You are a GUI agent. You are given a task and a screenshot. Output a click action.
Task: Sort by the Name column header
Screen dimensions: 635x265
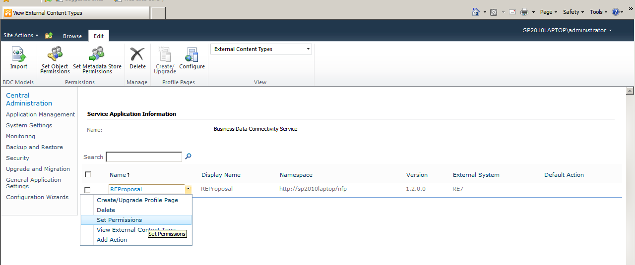(120, 175)
